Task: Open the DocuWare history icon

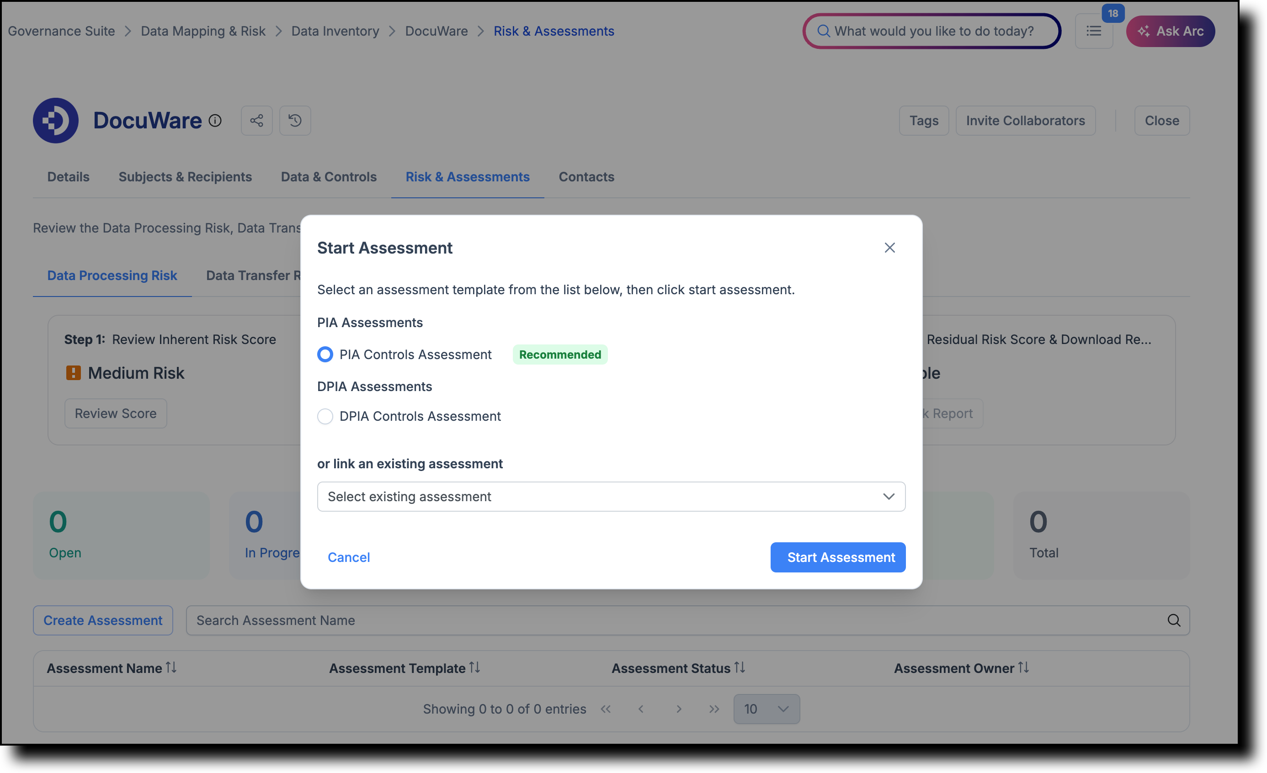Action: pos(295,121)
